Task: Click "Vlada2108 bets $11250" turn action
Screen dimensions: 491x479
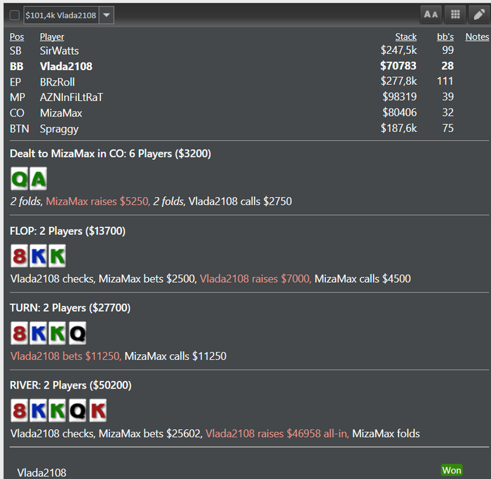Action: click(x=66, y=356)
